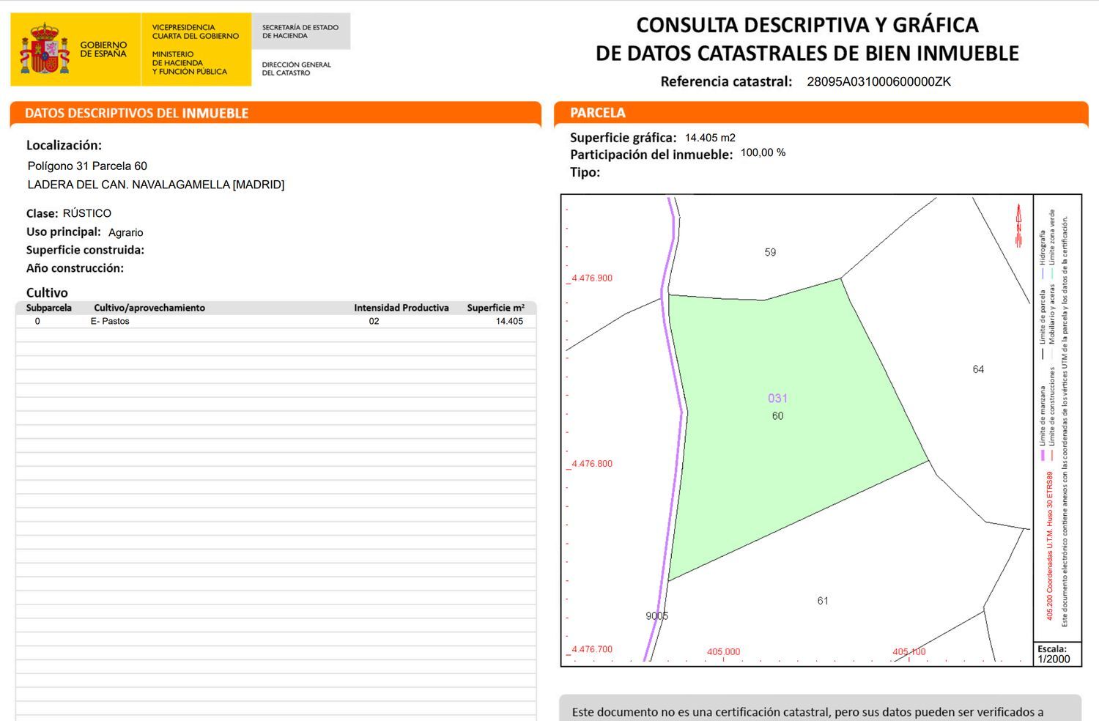Click the purple Límite de manzana legend swatch
The width and height of the screenshot is (1099, 721).
tap(1042, 455)
